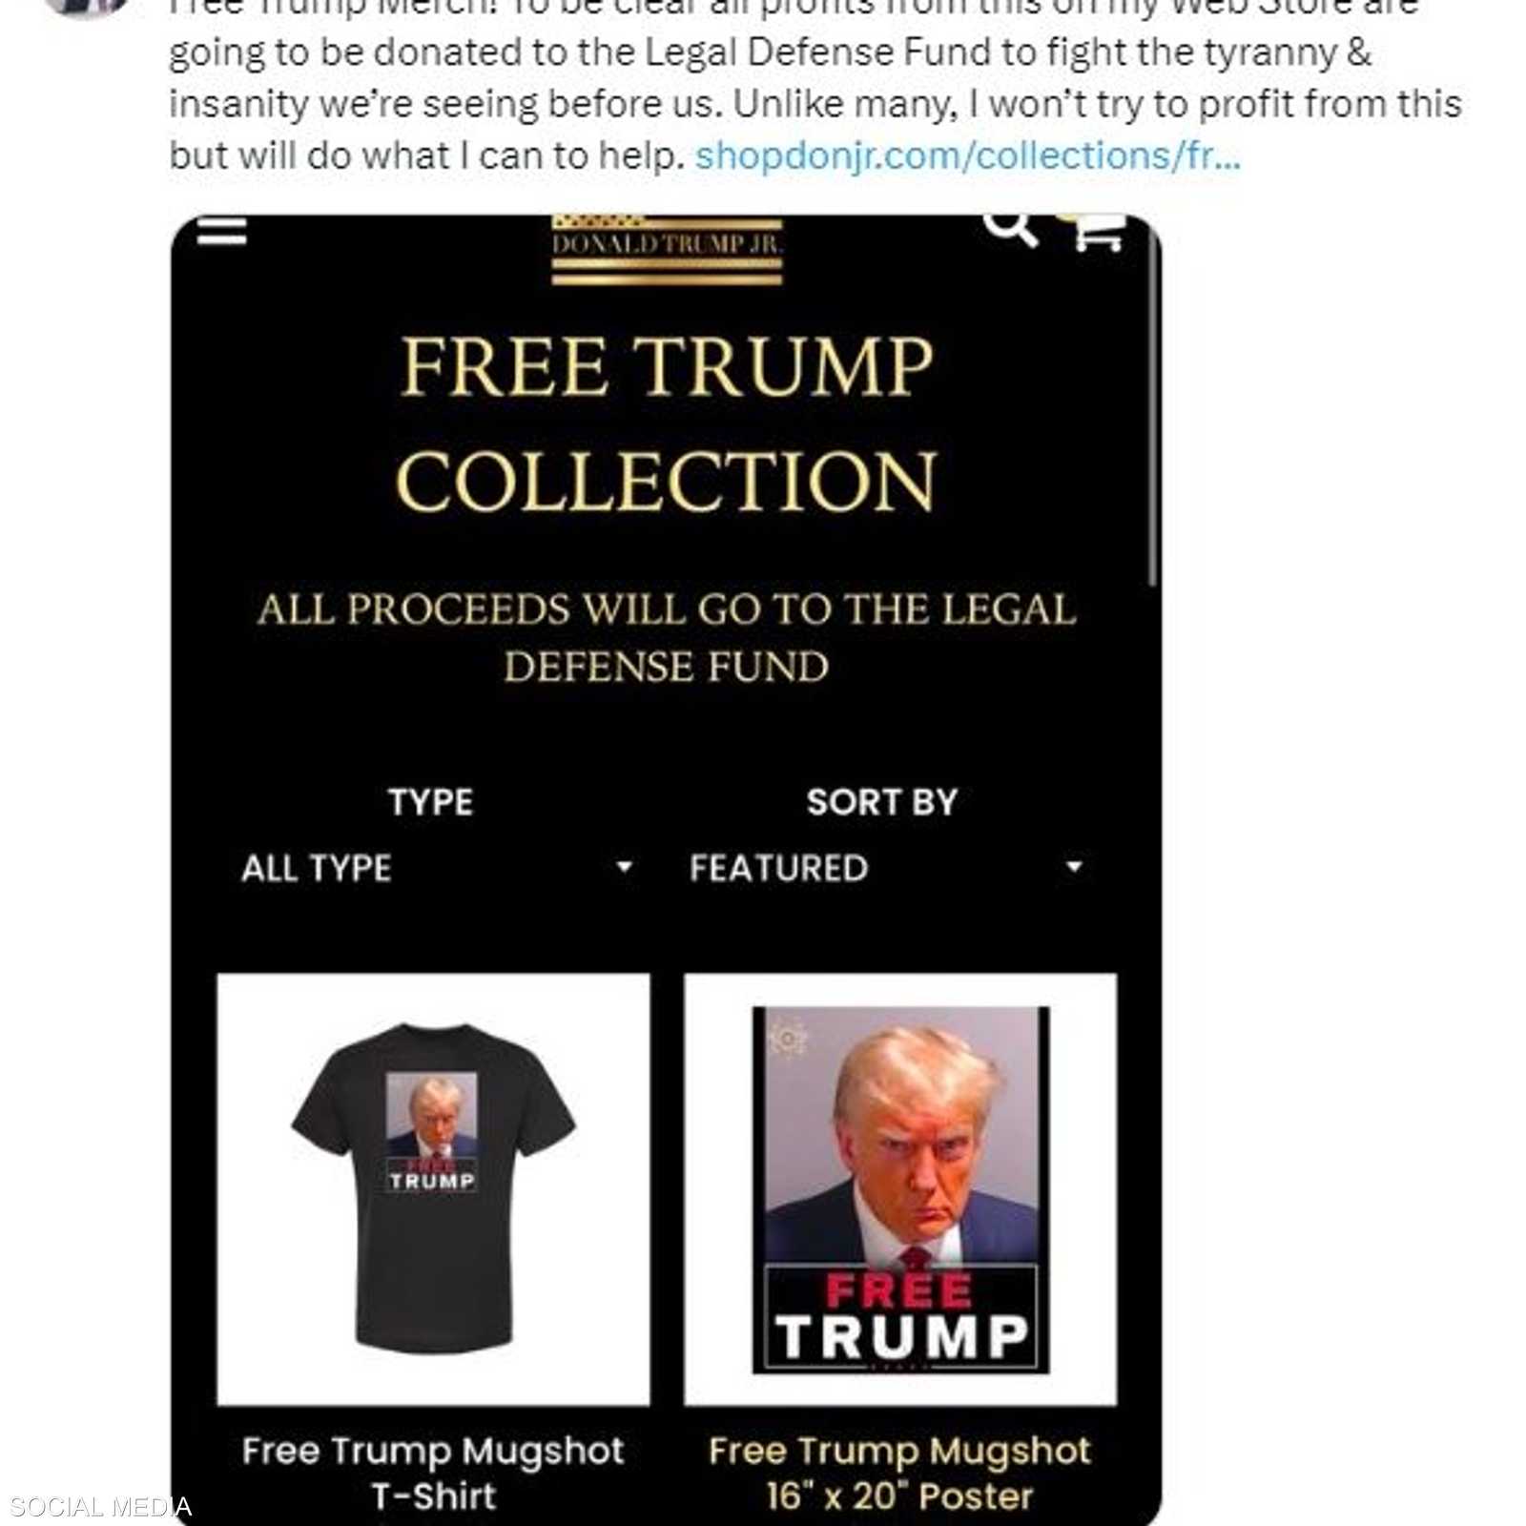Select the Mugshot 16" x 20" Poster title
This screenshot has width=1526, height=1526.
(899, 1473)
